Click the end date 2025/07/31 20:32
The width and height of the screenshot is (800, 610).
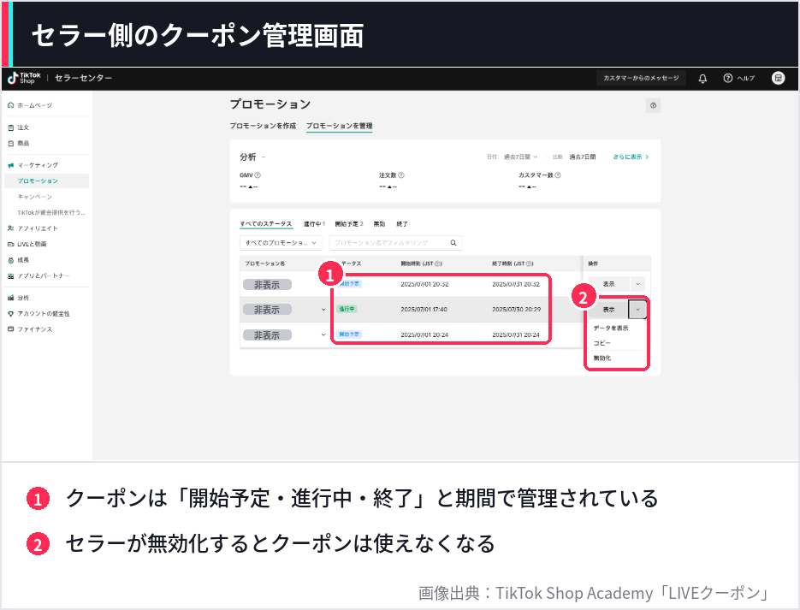pyautogui.click(x=516, y=284)
